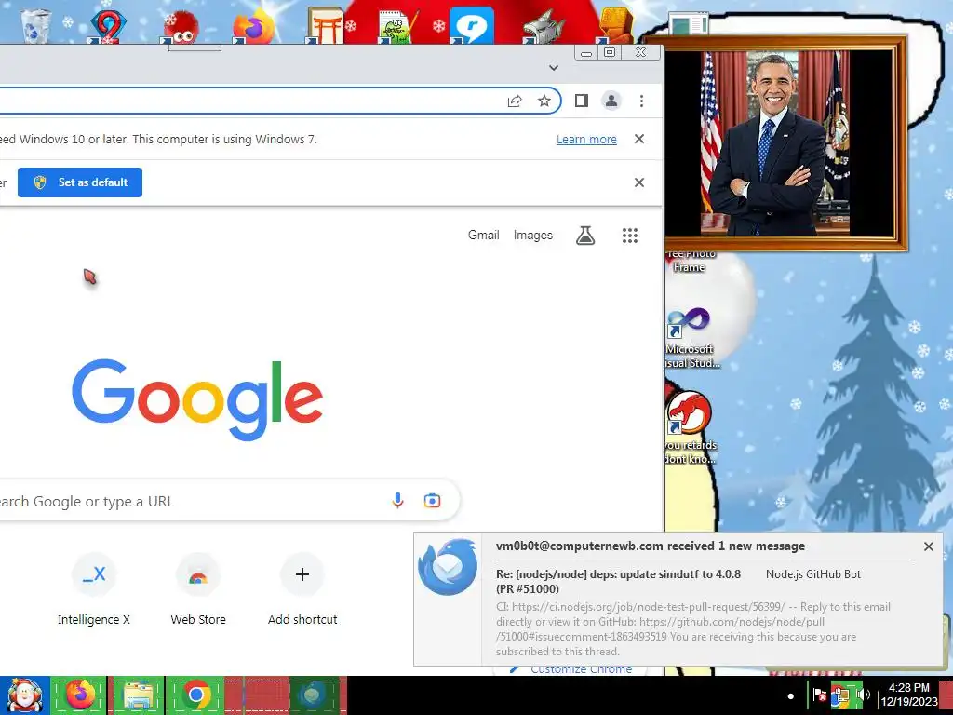The height and width of the screenshot is (715, 953).
Task: Open the red diamond '2' desktop shortcut
Action: tap(108, 25)
